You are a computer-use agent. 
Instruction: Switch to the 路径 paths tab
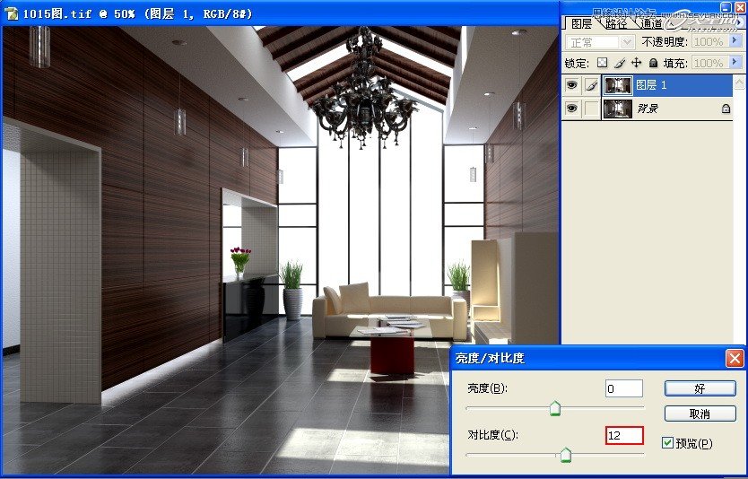tap(616, 23)
